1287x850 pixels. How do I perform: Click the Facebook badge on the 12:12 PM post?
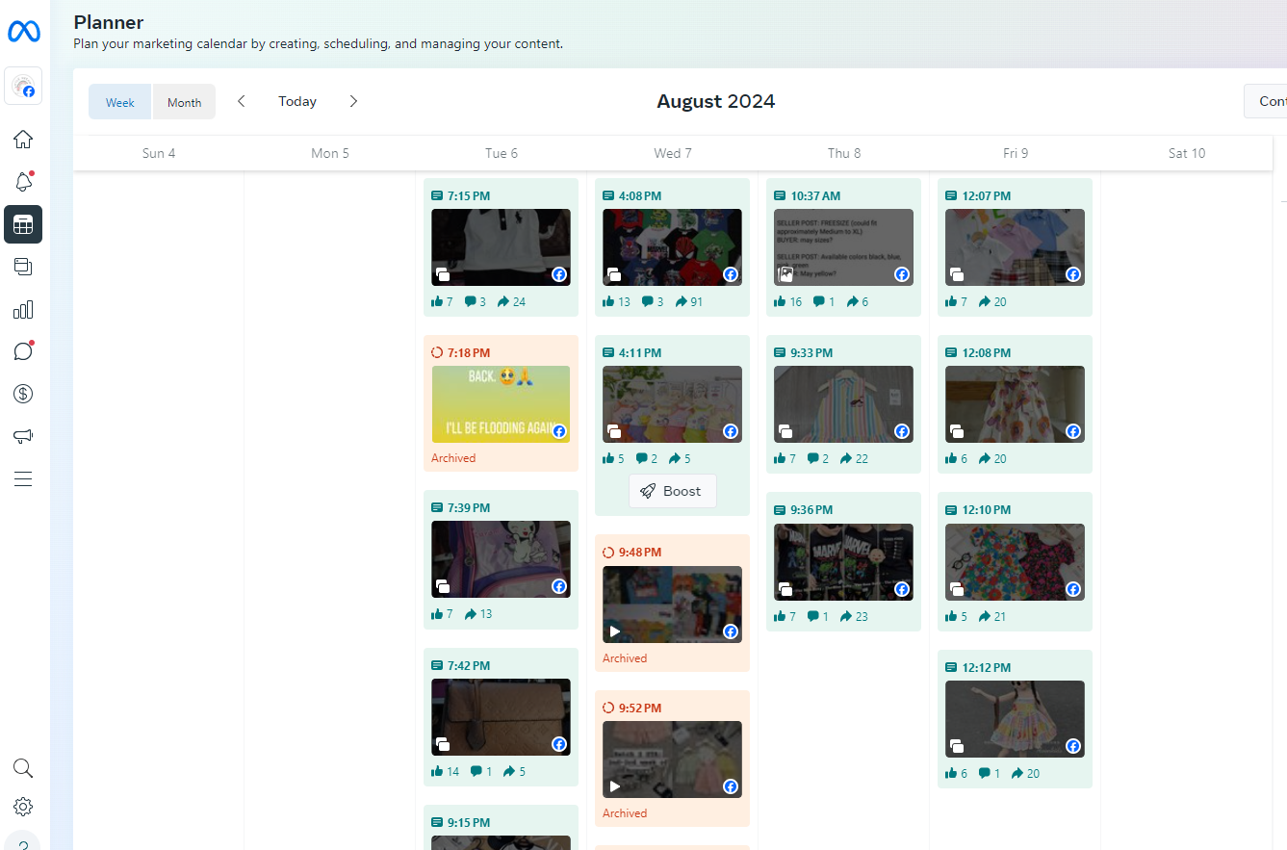(x=1073, y=746)
